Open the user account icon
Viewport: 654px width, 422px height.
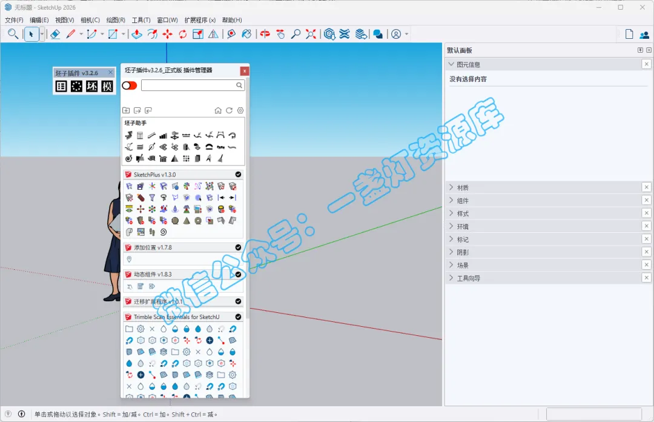coord(396,35)
